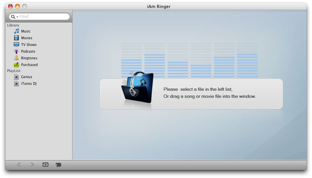
Task: Go back with the left arrow button
Action: (19, 165)
